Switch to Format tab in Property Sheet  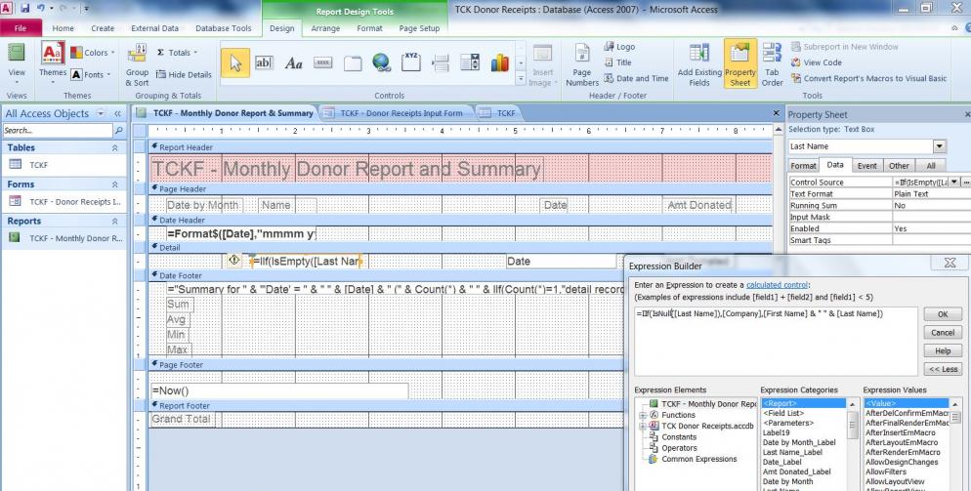803,165
